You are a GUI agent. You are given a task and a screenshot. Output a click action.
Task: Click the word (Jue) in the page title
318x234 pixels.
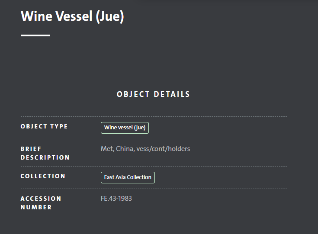(x=110, y=16)
